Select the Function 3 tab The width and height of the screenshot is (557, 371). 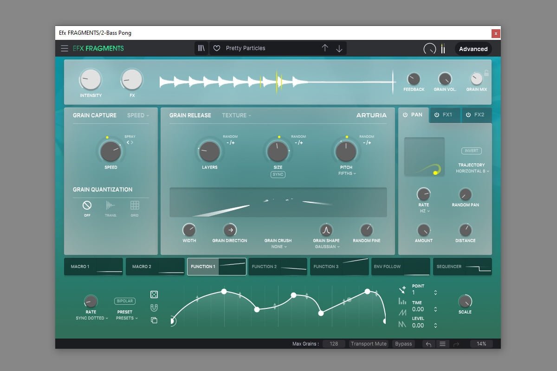click(x=339, y=267)
